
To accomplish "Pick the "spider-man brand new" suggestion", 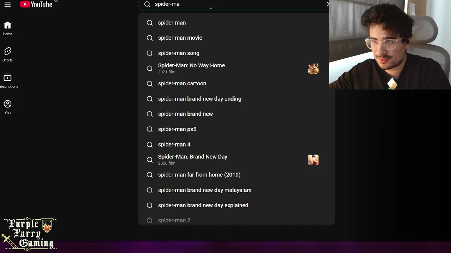I will [236, 114].
